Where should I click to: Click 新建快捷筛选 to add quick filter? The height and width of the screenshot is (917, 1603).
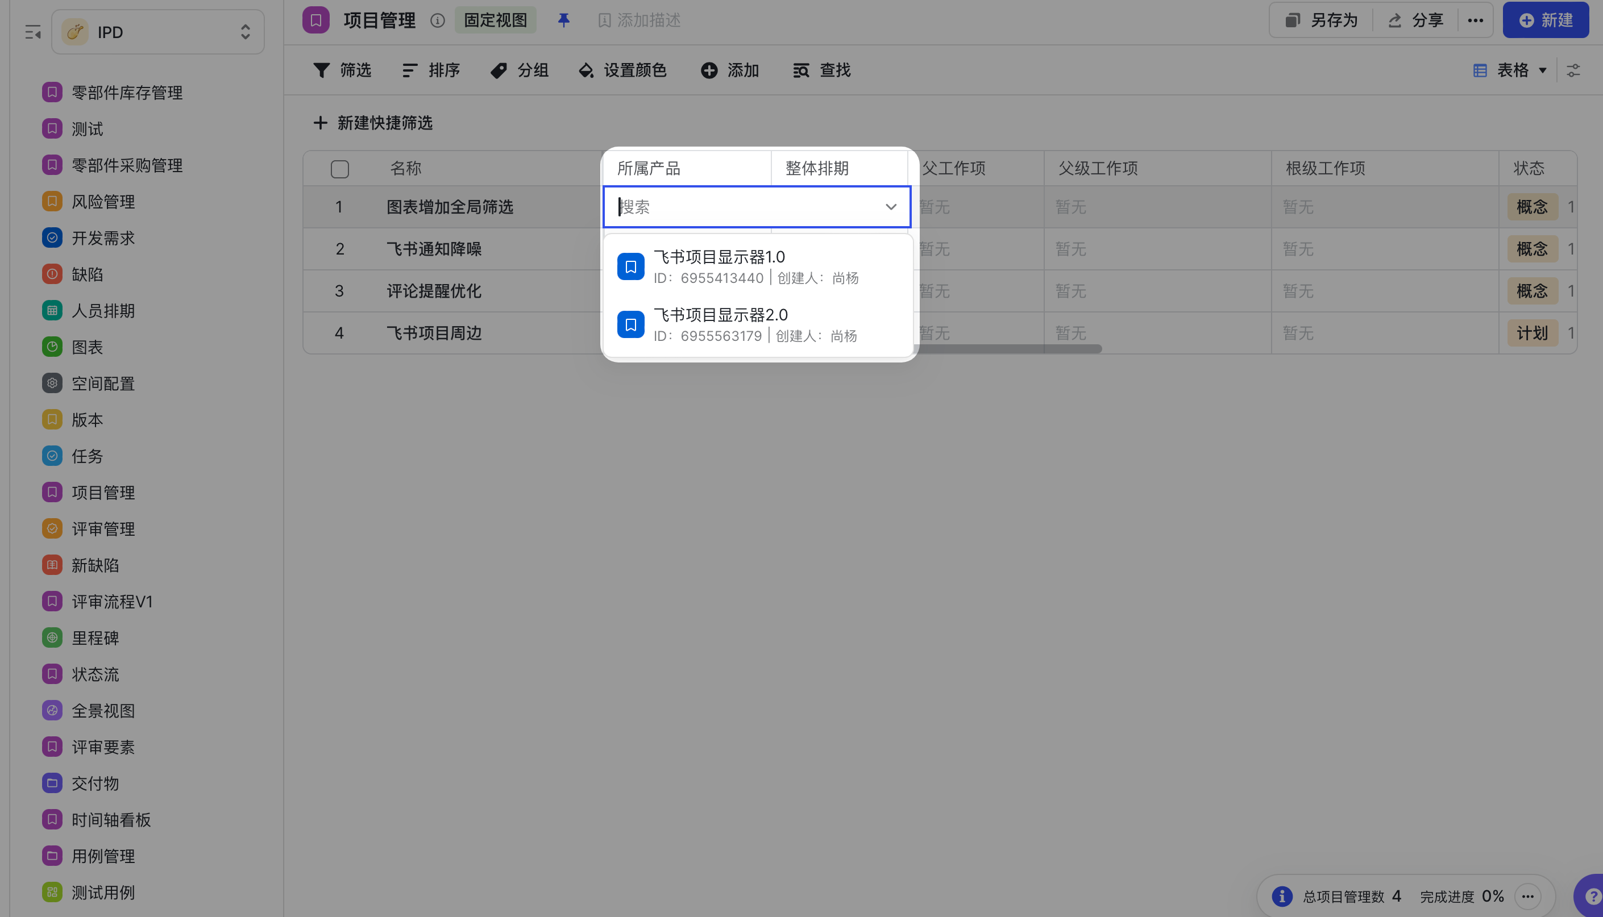coord(373,123)
